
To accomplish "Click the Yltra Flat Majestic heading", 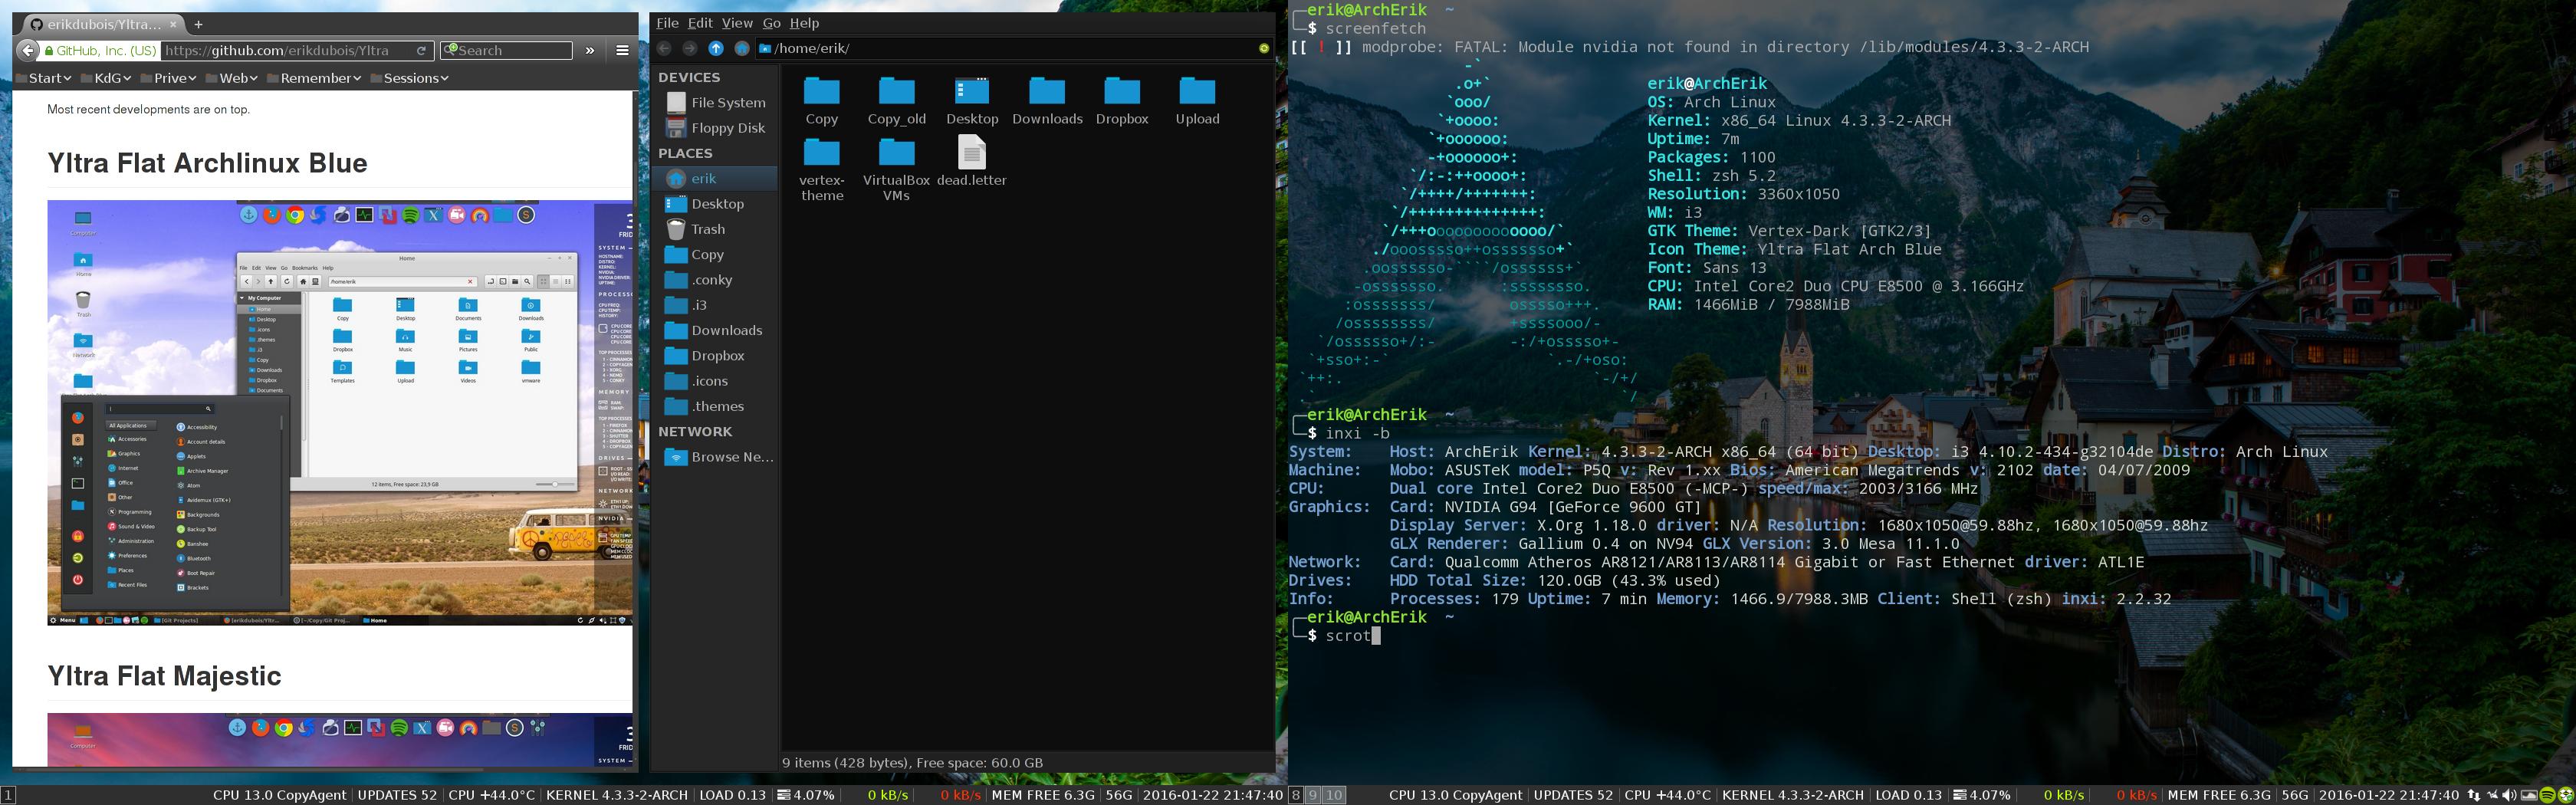I will (x=164, y=676).
